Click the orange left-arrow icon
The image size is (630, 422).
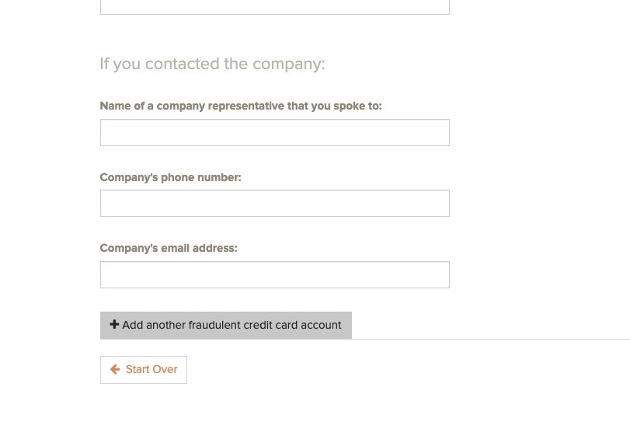pyautogui.click(x=115, y=370)
